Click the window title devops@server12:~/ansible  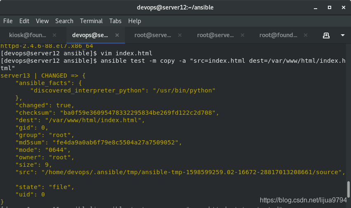click(175, 7)
